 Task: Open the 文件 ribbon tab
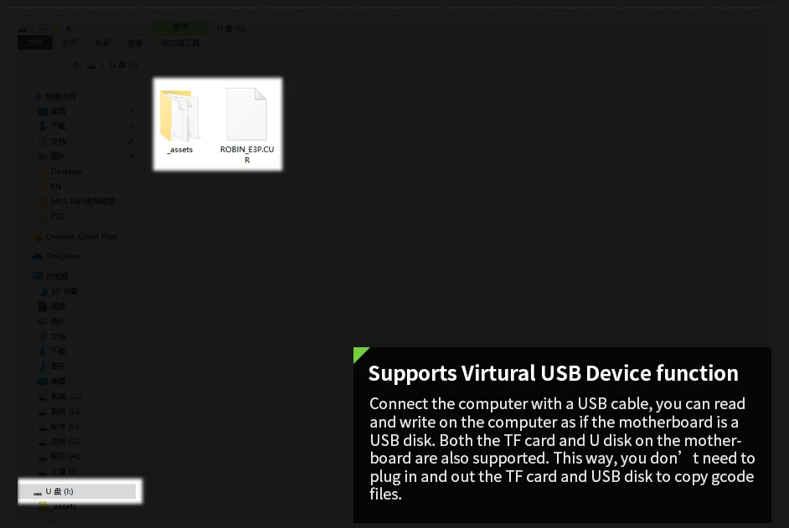[35, 44]
